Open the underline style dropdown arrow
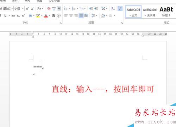 pos(9,15)
